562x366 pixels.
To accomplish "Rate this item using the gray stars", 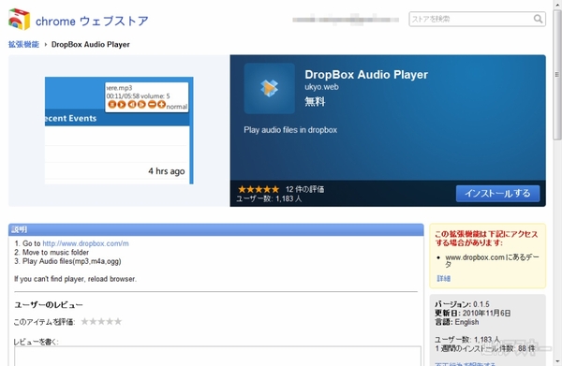I will [x=101, y=321].
